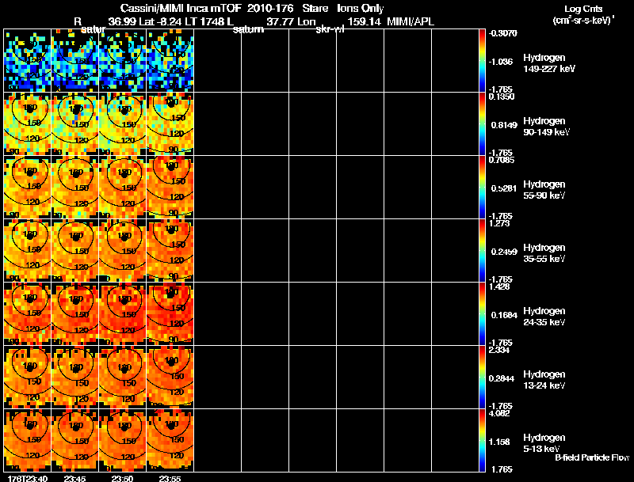Select the 13-24 keV image at 23:50

pyautogui.click(x=123, y=378)
